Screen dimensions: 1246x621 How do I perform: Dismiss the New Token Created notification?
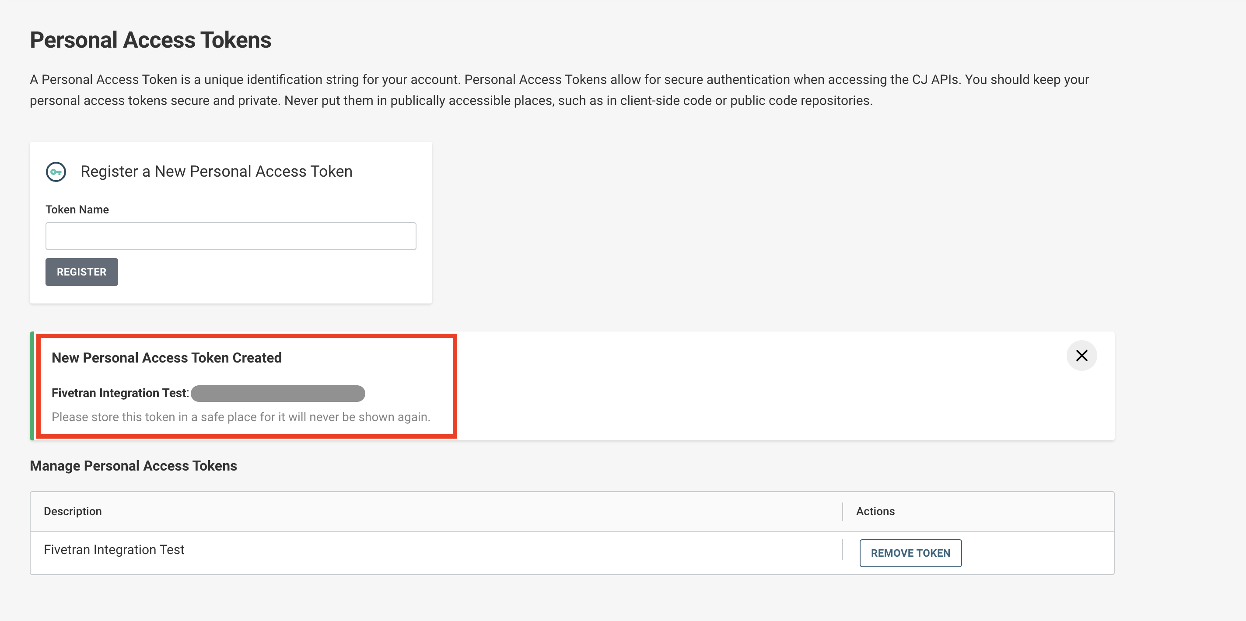click(x=1081, y=356)
